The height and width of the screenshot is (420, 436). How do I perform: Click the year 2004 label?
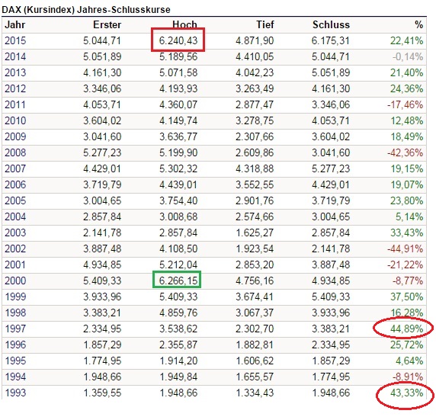click(15, 216)
